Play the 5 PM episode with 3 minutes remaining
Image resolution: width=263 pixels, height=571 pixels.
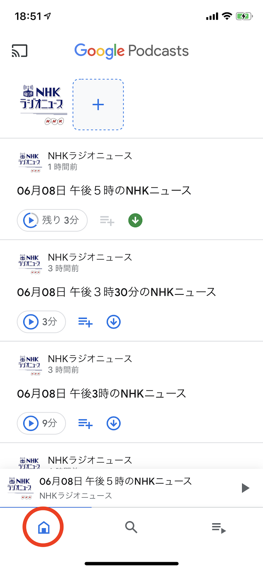coord(52,220)
